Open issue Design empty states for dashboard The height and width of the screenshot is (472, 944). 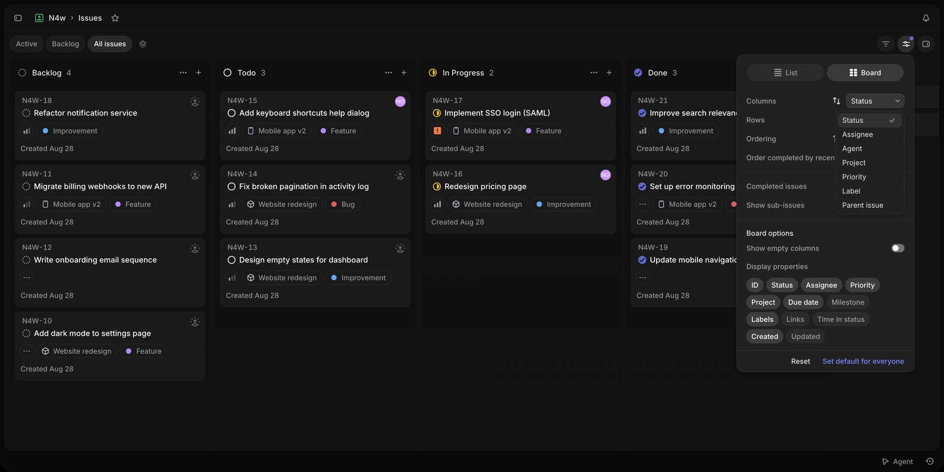[x=303, y=260]
